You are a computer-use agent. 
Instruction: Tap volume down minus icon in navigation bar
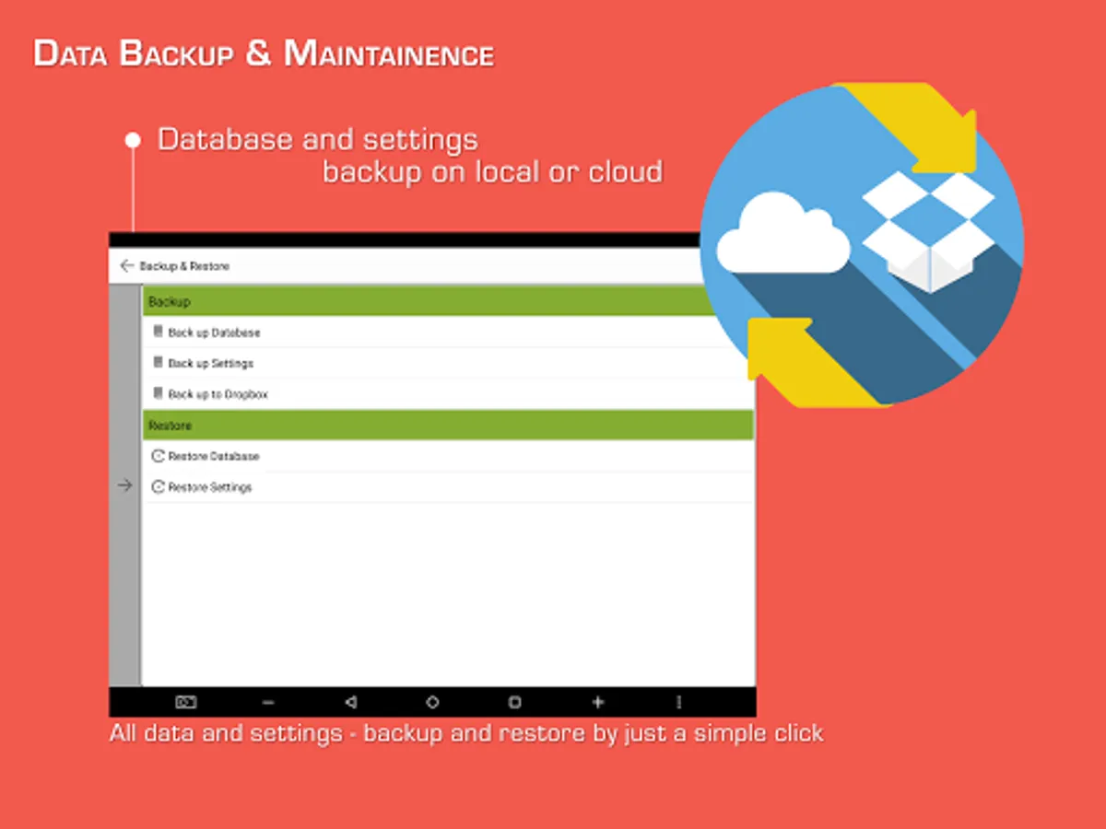(268, 702)
